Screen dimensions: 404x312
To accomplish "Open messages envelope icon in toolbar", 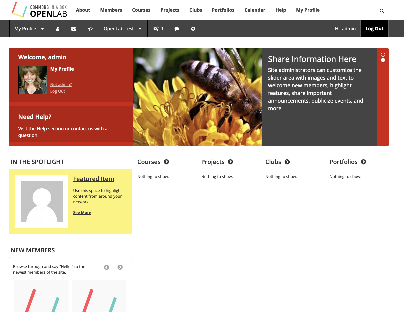I will pos(74,29).
